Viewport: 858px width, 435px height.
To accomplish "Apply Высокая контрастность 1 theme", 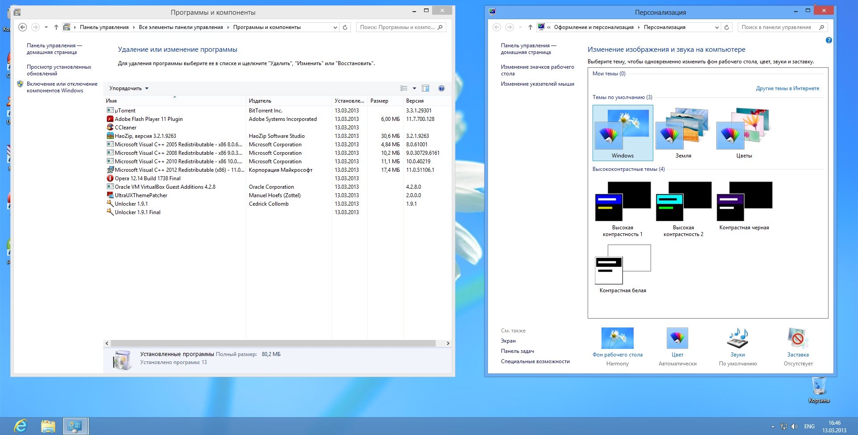I will [x=622, y=209].
